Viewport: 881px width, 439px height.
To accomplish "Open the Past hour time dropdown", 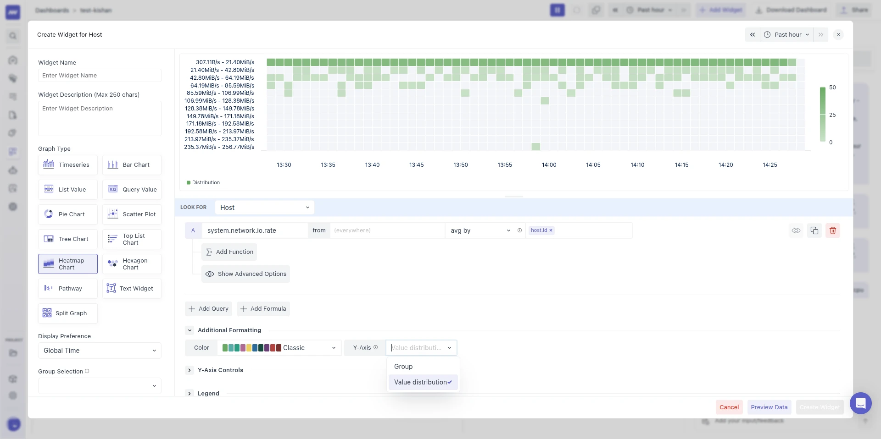I will pos(786,34).
